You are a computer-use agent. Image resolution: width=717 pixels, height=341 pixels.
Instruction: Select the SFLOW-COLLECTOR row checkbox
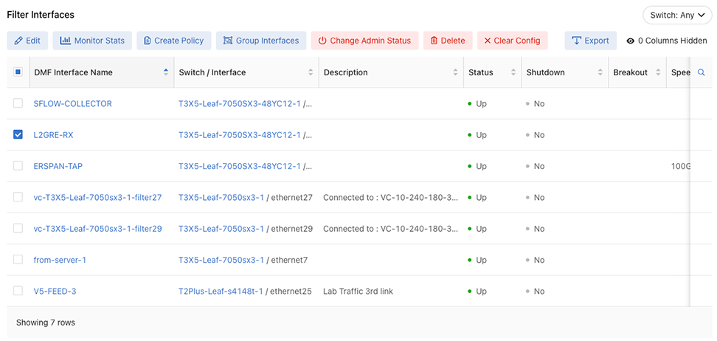point(18,103)
